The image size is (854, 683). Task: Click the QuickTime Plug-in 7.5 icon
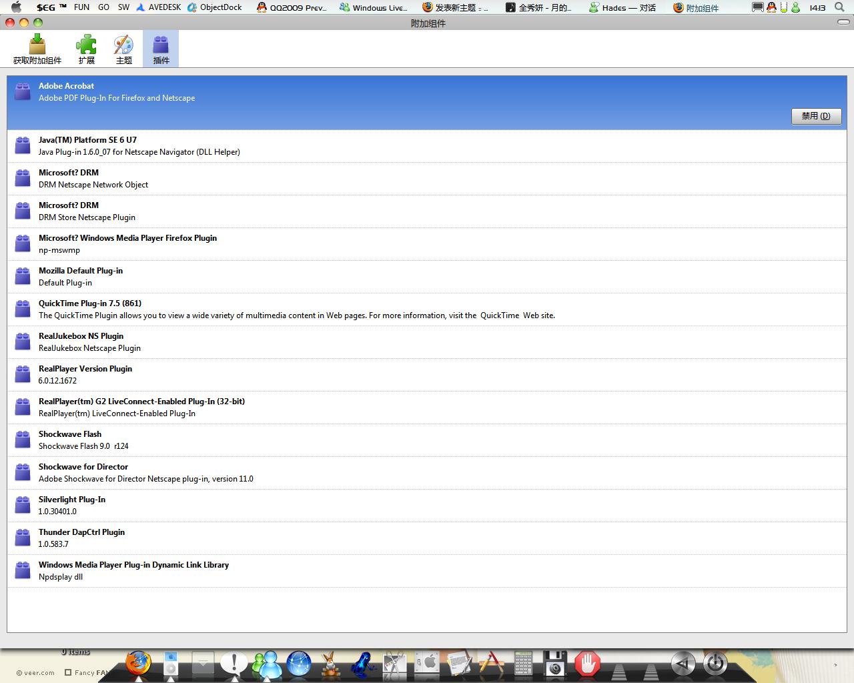pos(23,309)
